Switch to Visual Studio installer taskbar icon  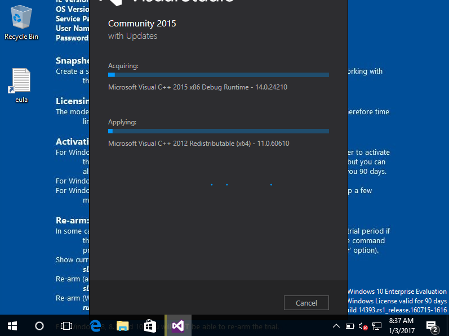(178, 326)
